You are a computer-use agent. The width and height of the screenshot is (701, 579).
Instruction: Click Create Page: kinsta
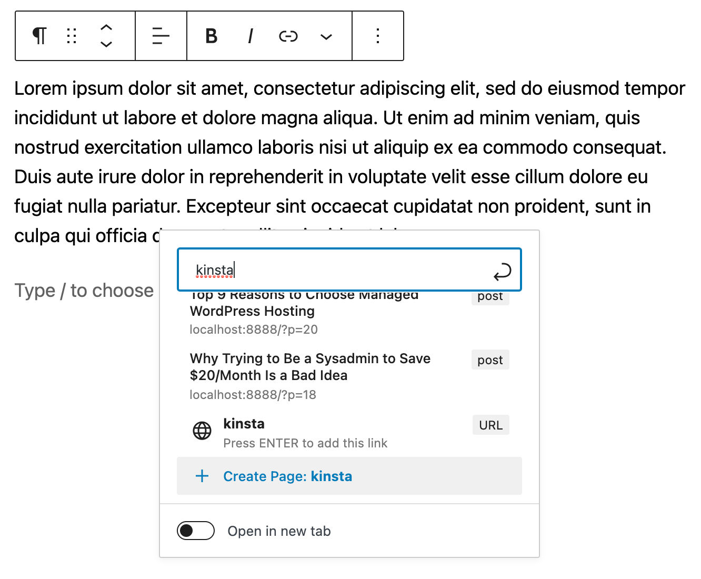(288, 476)
